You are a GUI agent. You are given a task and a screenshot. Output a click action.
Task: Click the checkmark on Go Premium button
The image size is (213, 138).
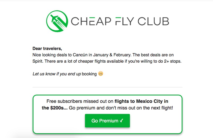click(x=121, y=121)
